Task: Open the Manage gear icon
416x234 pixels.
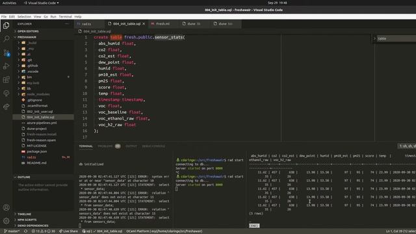Action: (6, 221)
